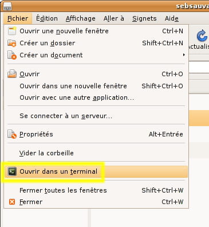Expand the Créer un document submenu arrow
The image size is (209, 227).
coord(184,55)
